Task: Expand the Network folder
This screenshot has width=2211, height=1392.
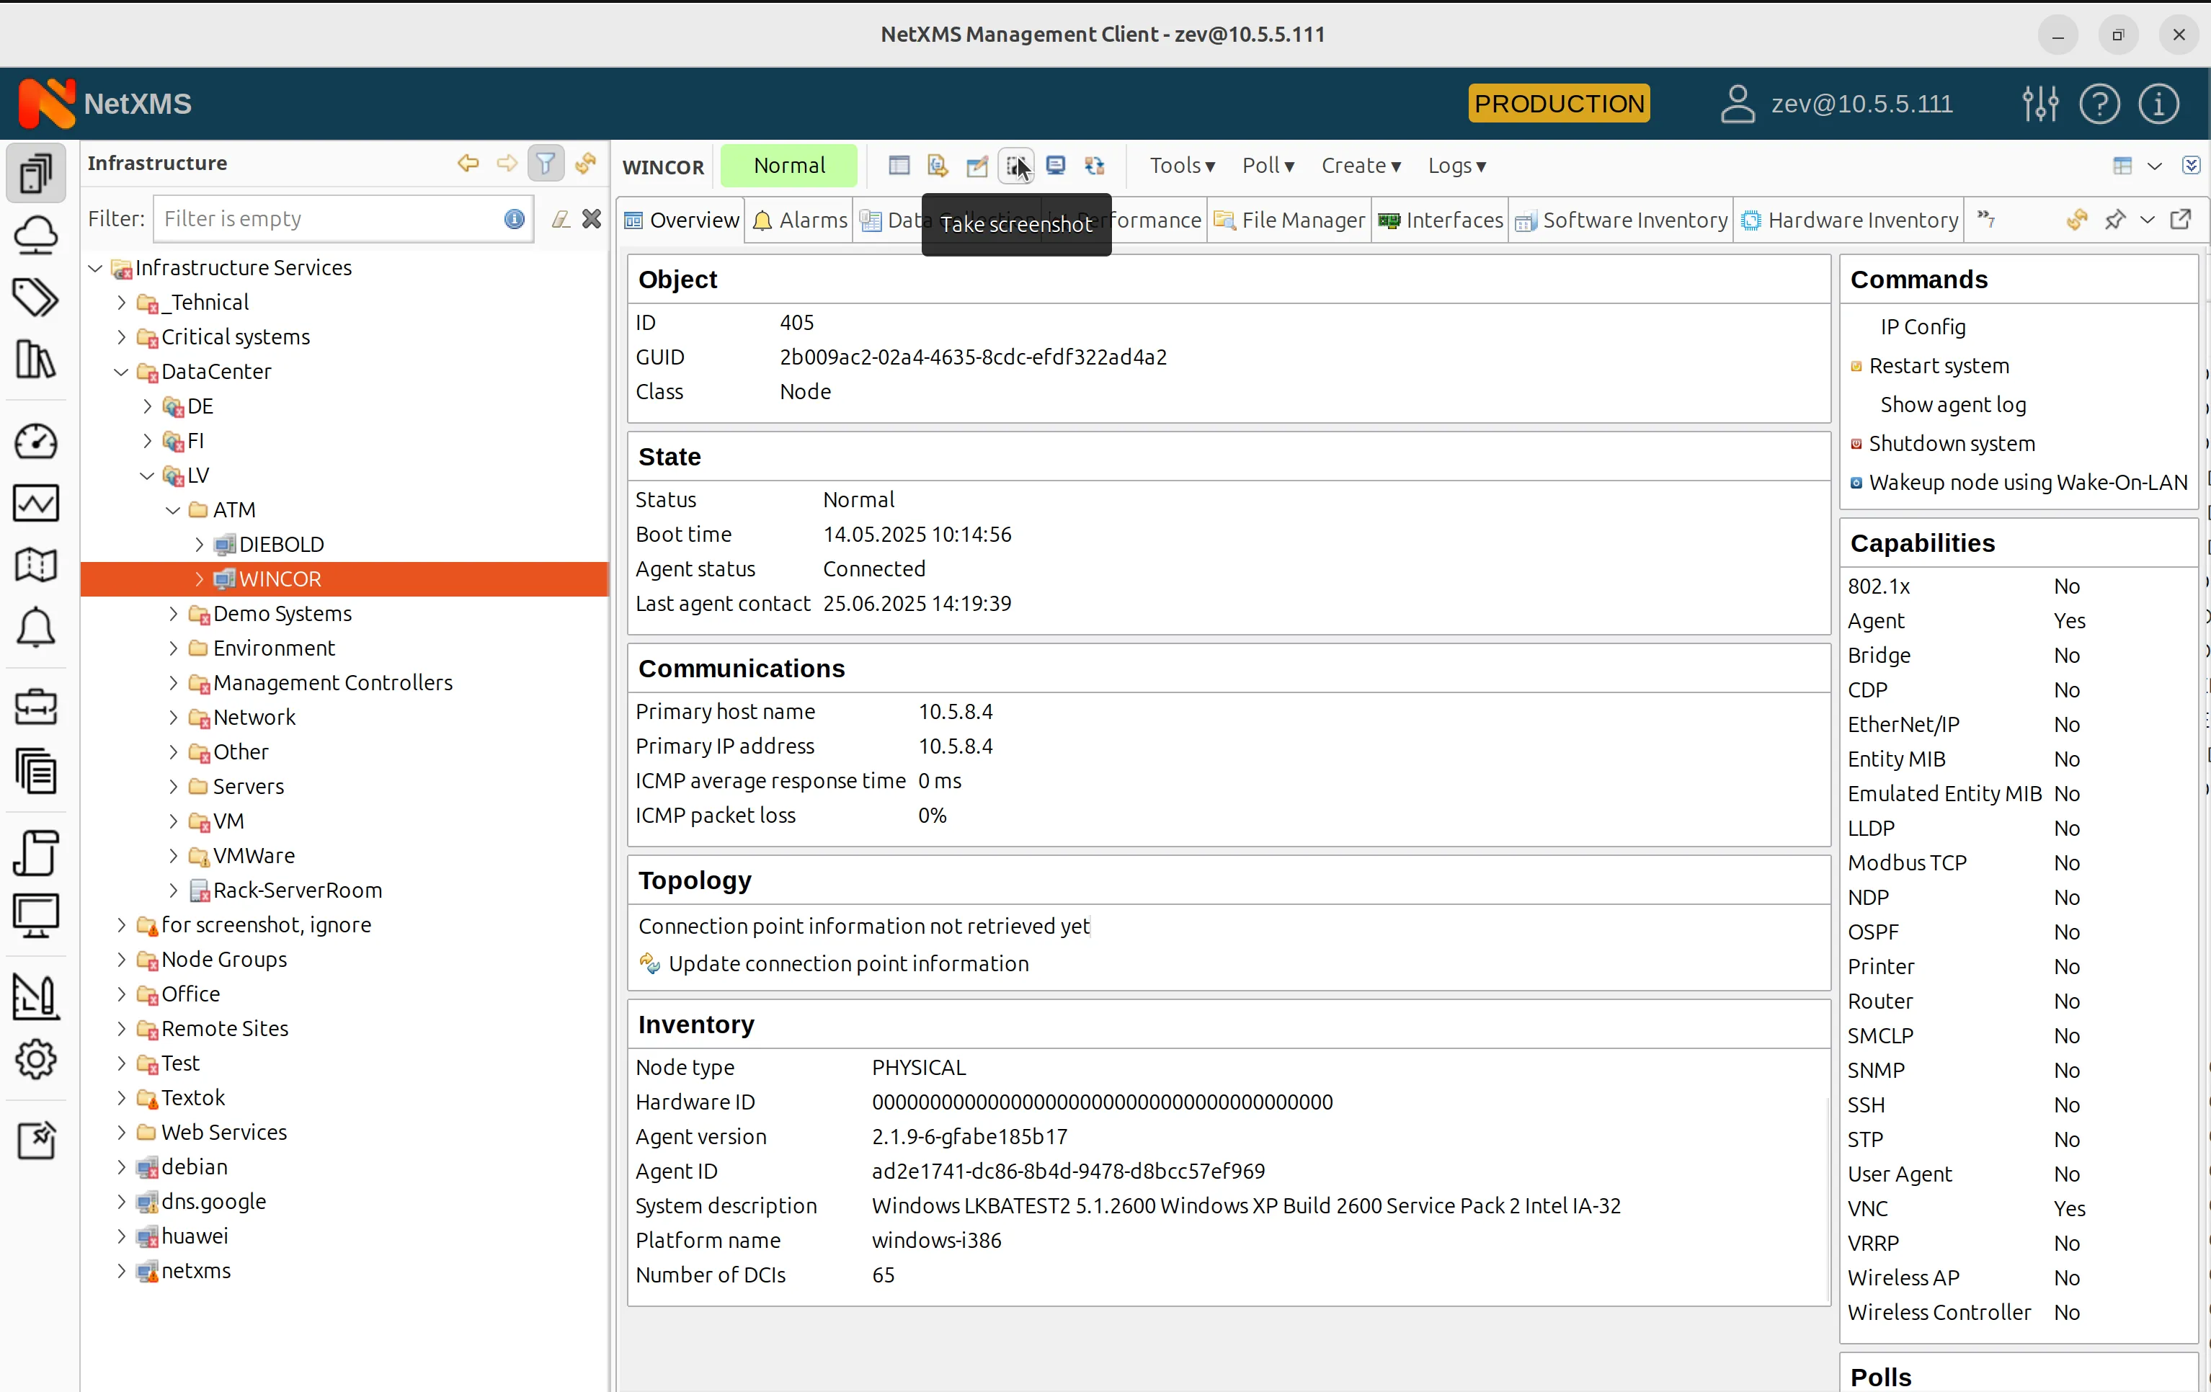Action: tap(173, 717)
